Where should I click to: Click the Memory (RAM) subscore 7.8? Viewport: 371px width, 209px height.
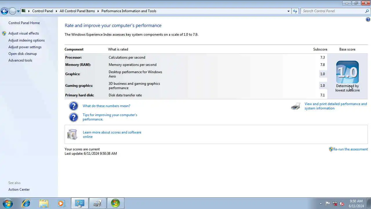323,65
